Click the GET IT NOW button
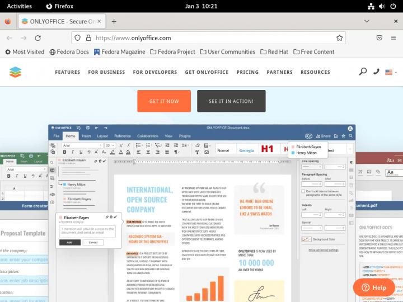Viewport: 403px width, 302px height. pos(164,101)
